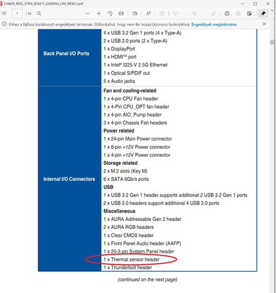Click '1 x DisplayPort' line
276x293 pixels.
119,49
